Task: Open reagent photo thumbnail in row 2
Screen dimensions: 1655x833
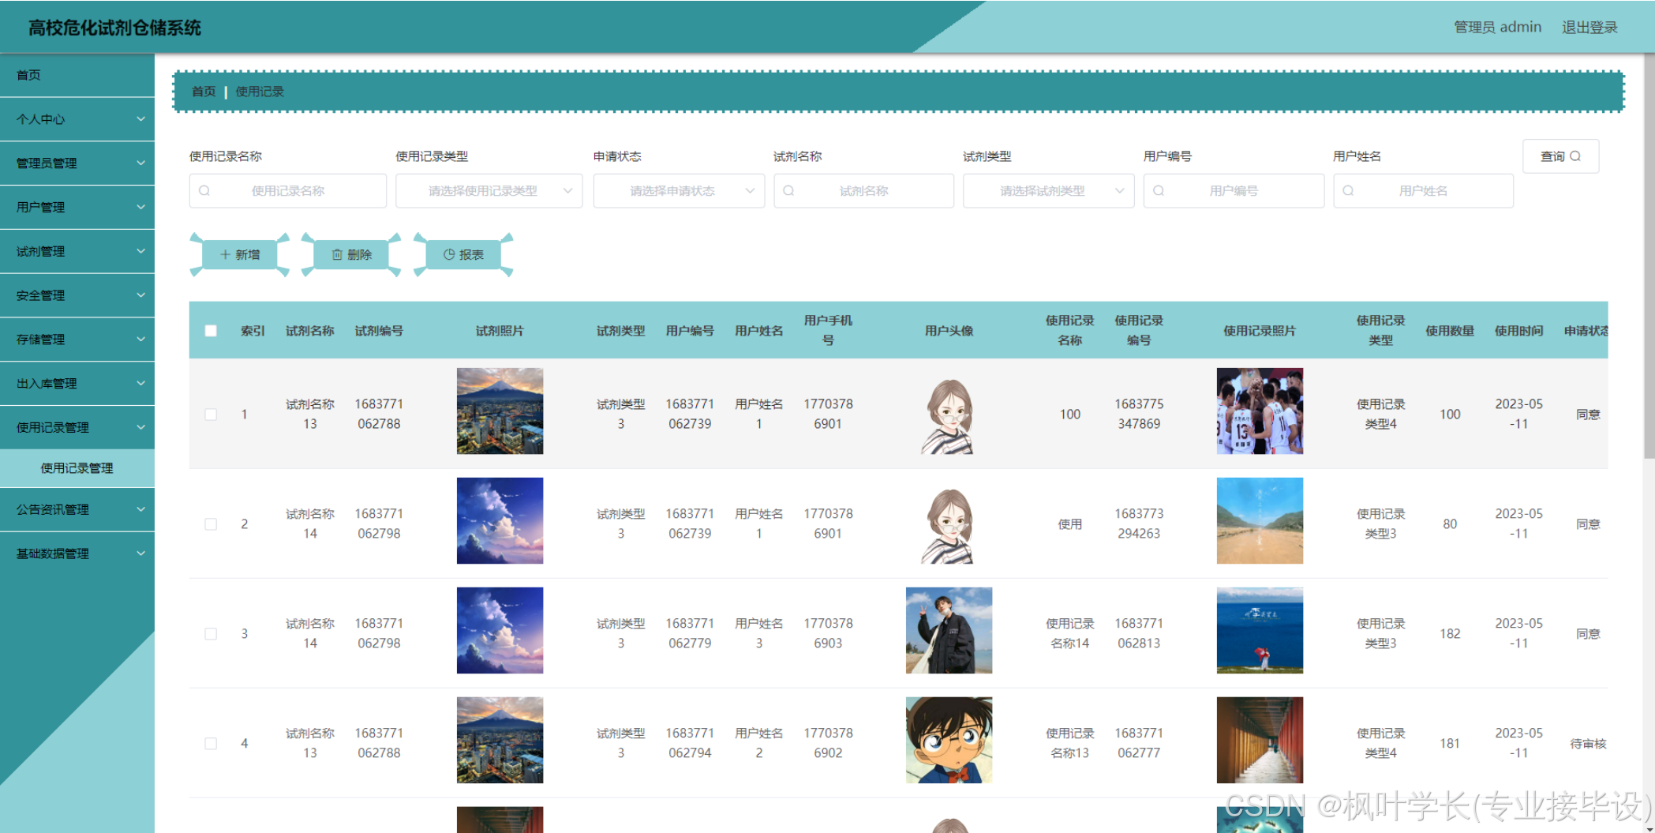Action: (500, 520)
